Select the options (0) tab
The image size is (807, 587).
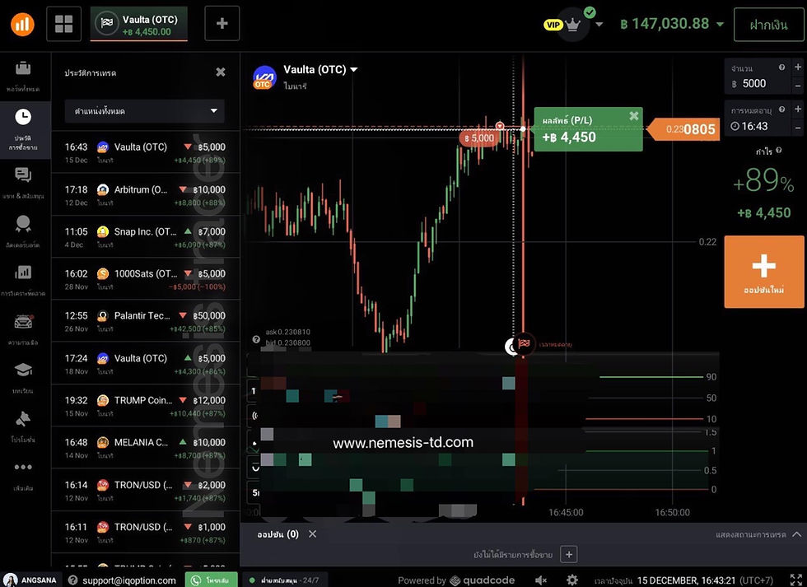[278, 534]
